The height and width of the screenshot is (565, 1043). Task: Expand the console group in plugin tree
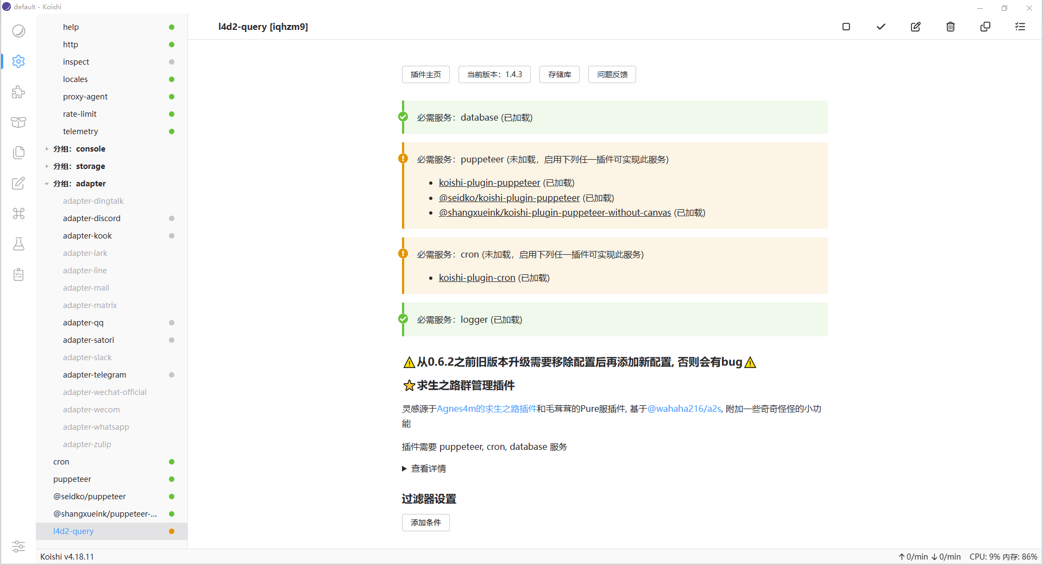click(x=47, y=149)
